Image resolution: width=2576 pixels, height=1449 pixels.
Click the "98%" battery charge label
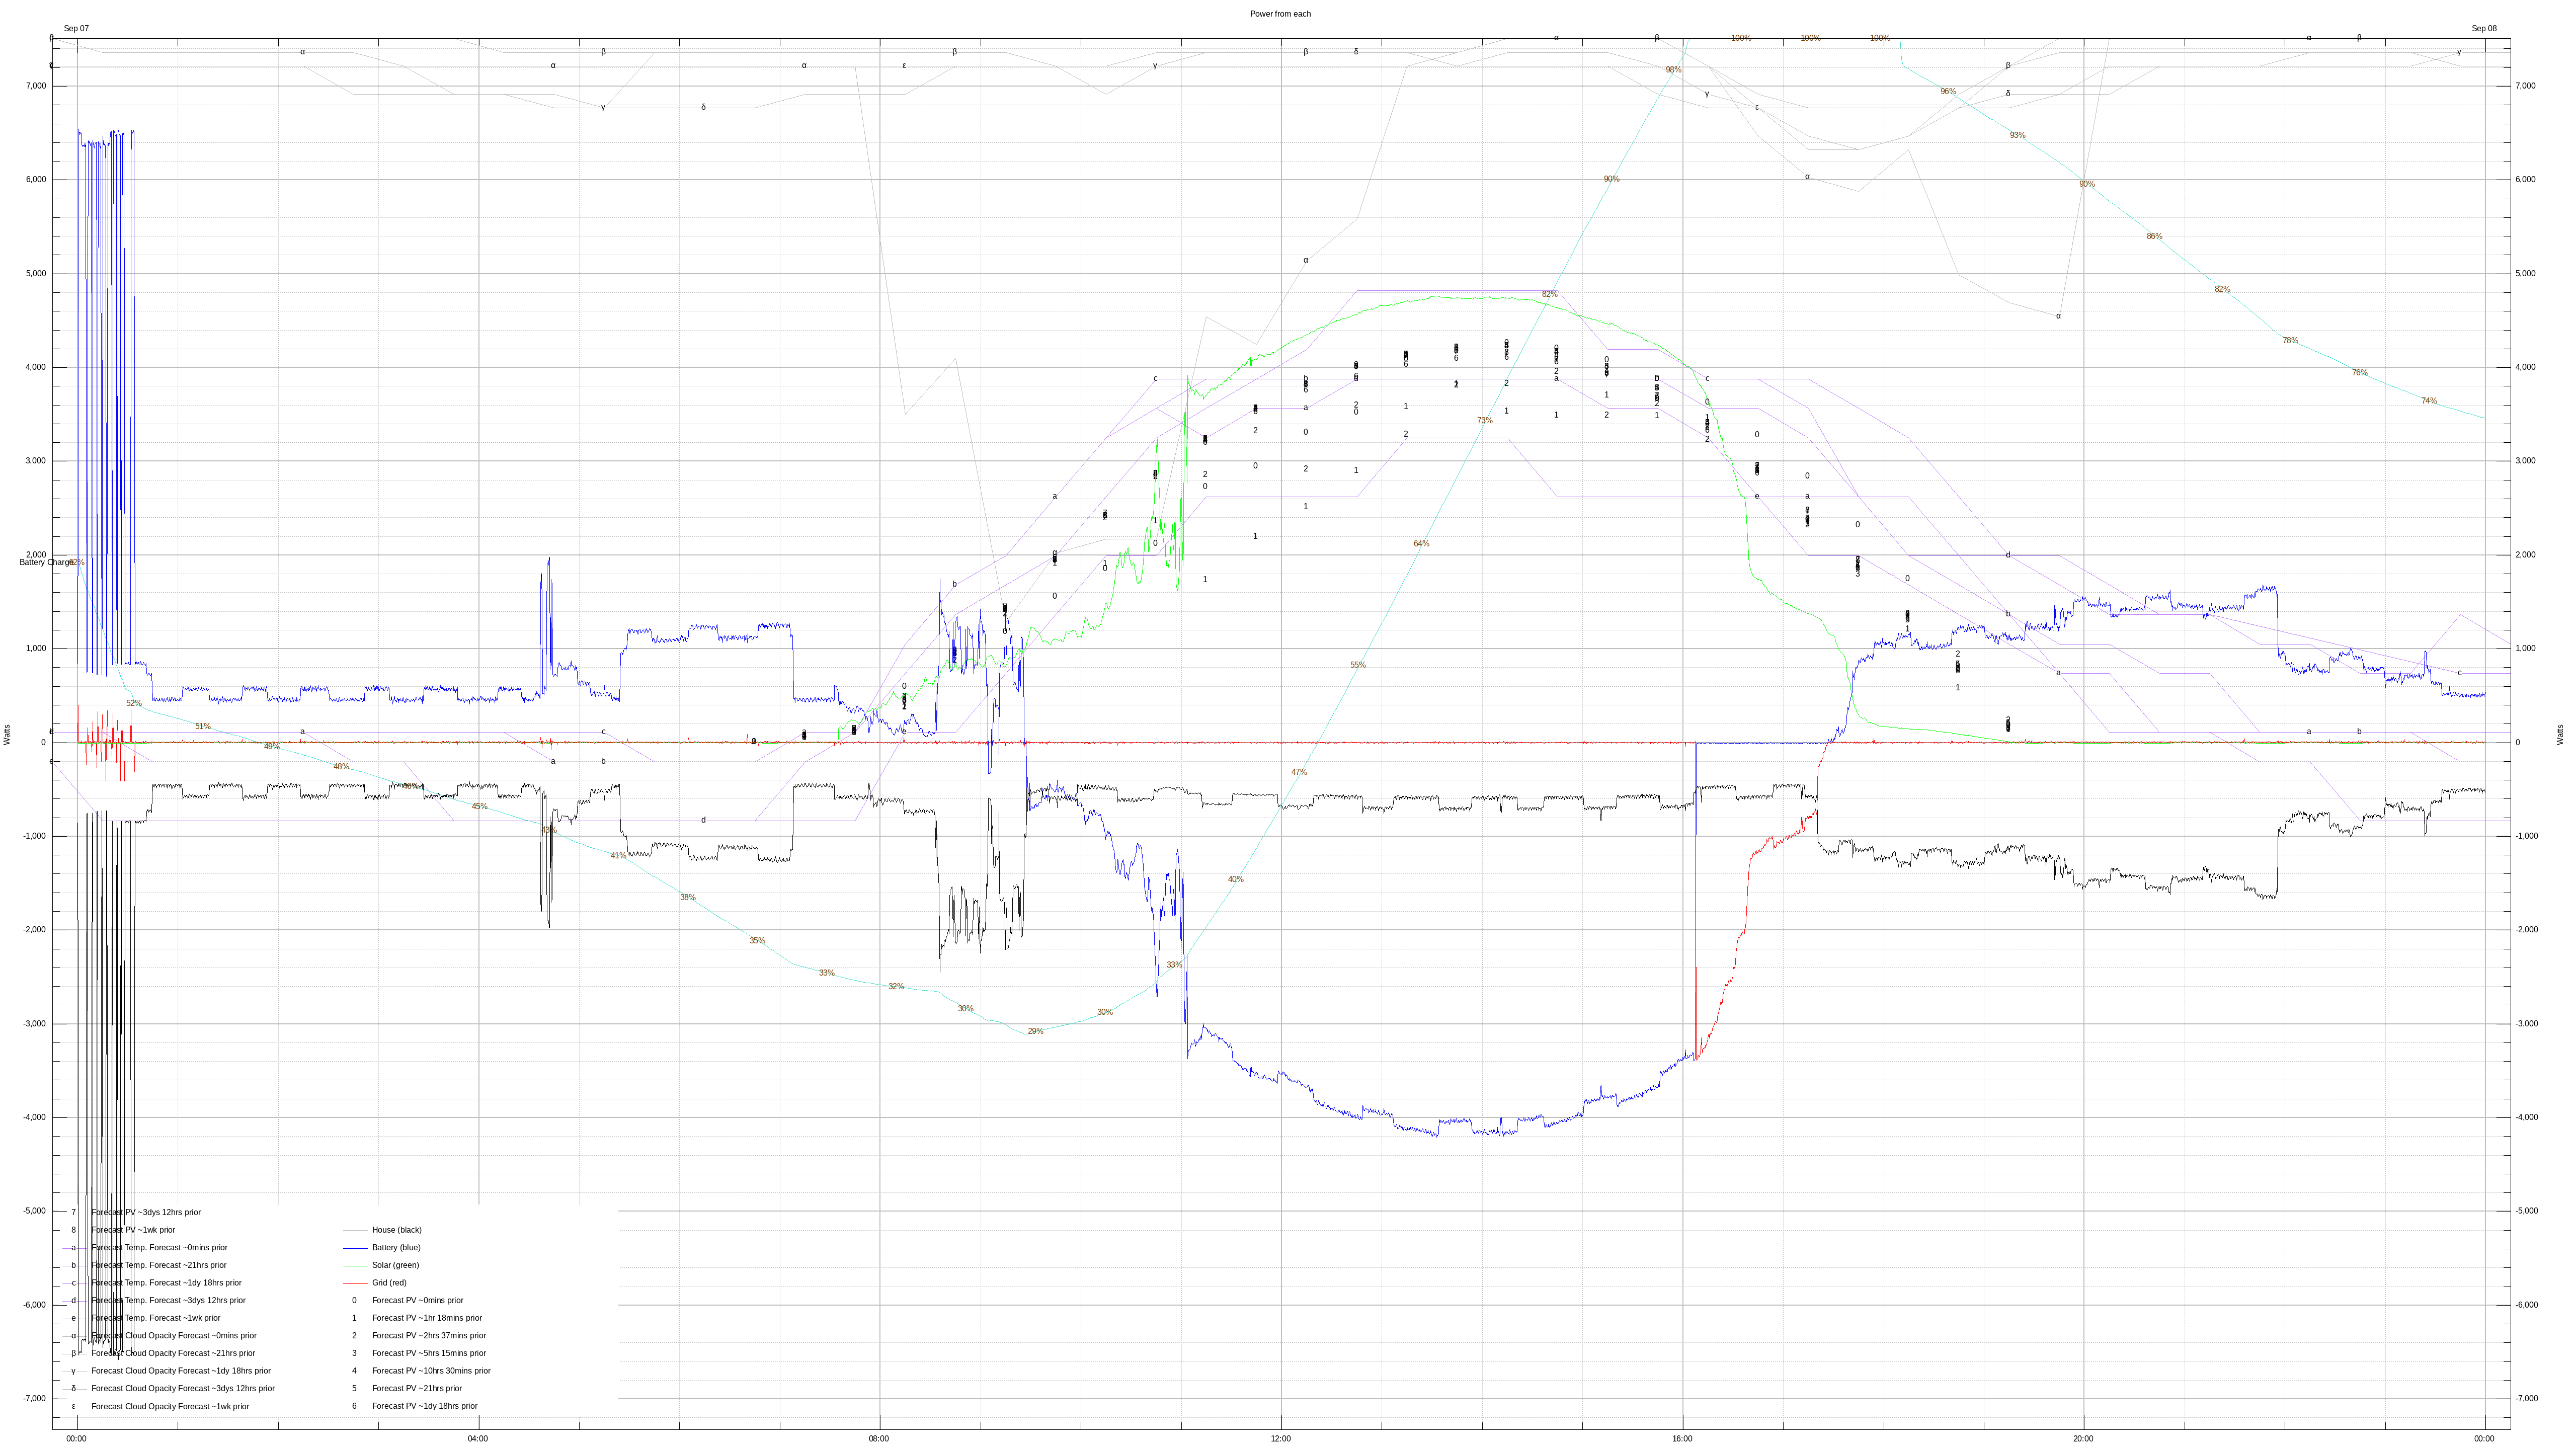1673,70
